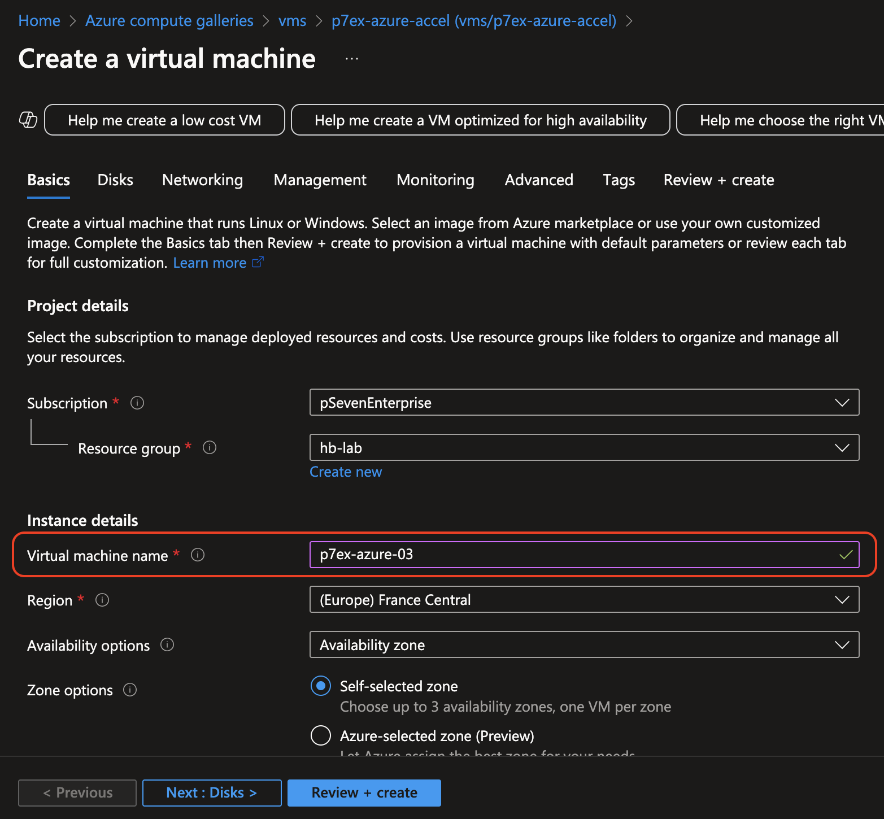Click the Region info icon
The image size is (884, 819).
[x=102, y=600]
